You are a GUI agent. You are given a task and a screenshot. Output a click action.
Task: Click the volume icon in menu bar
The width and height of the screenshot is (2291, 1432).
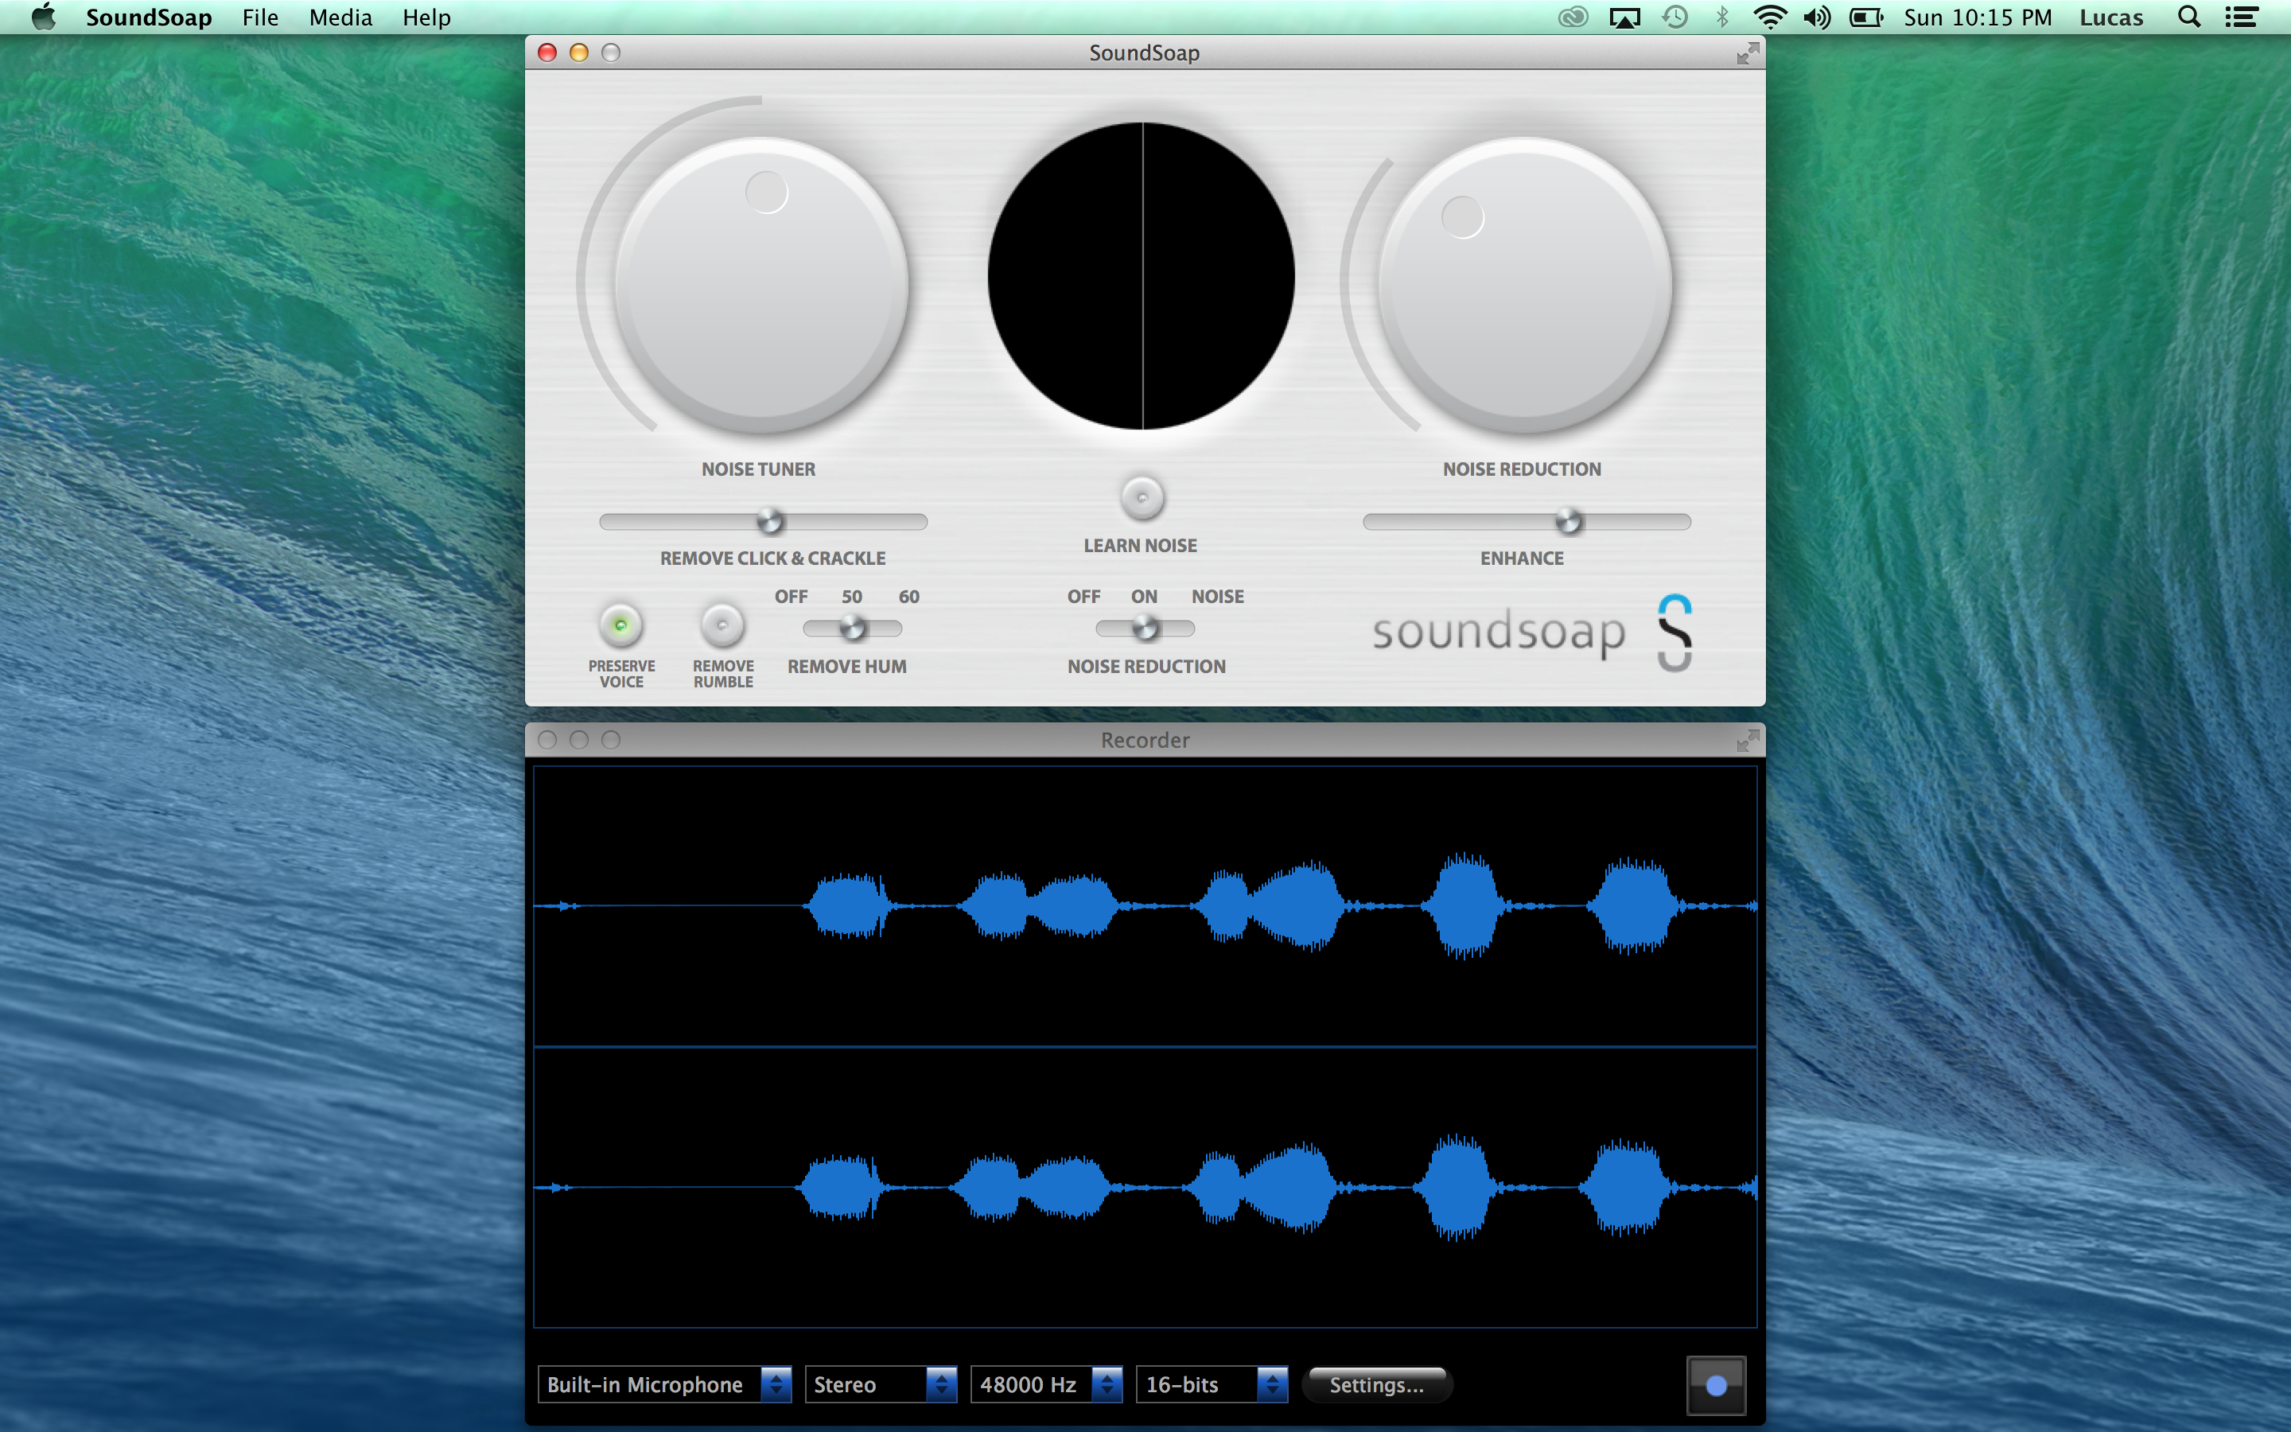tap(1817, 17)
